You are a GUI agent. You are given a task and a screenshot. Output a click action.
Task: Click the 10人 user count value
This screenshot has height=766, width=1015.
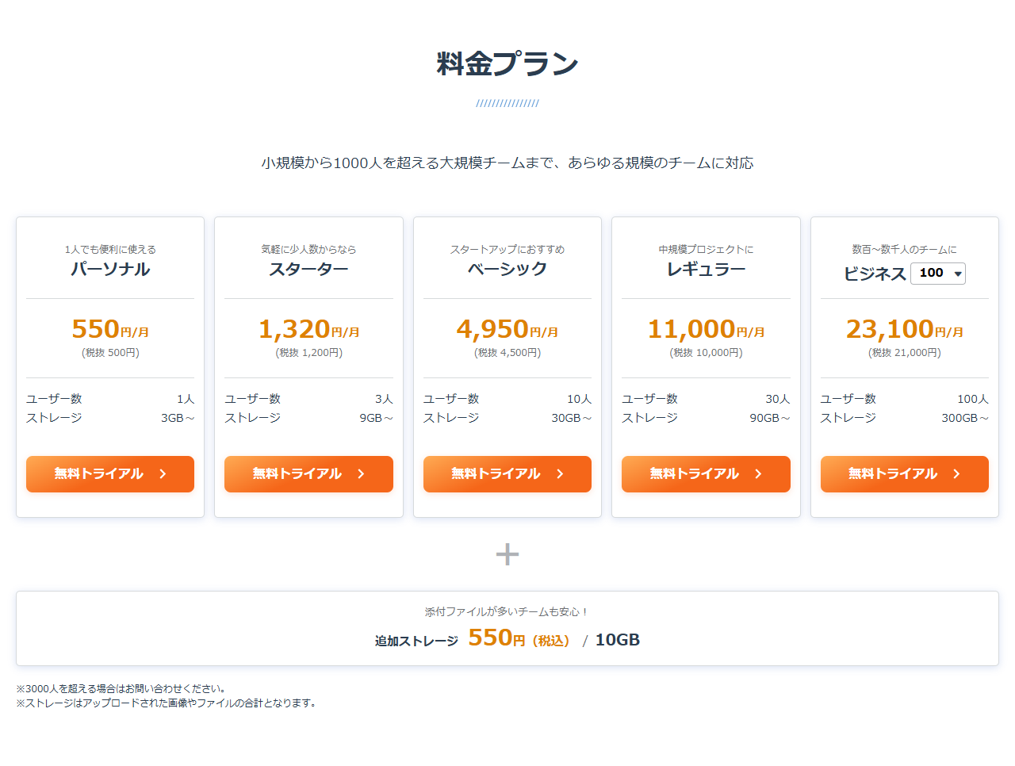tap(580, 399)
